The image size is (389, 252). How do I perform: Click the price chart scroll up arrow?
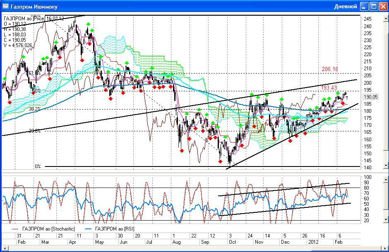(386, 19)
